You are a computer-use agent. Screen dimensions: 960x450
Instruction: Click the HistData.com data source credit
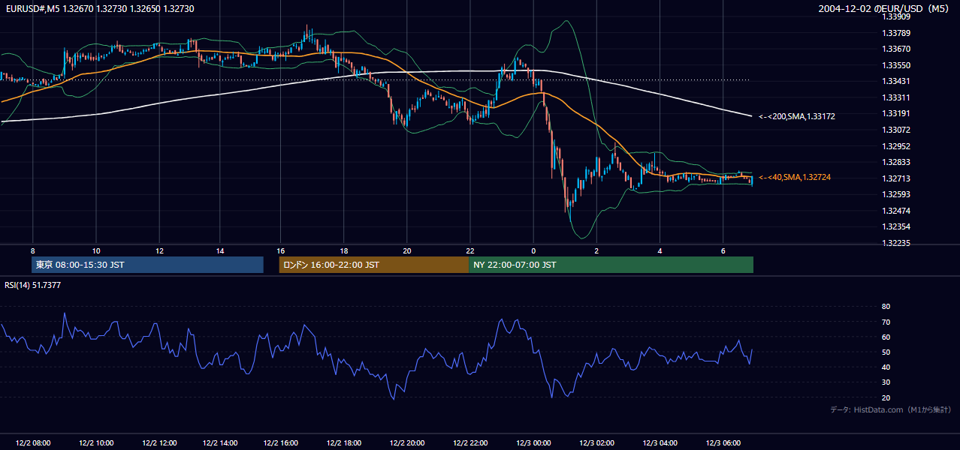tap(891, 409)
